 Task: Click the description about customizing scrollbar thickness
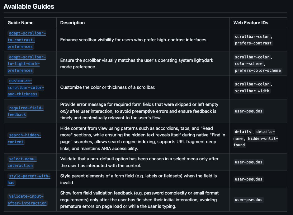pyautogui.click(x=108, y=87)
